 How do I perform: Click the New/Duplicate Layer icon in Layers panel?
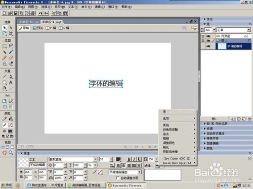(x=233, y=119)
